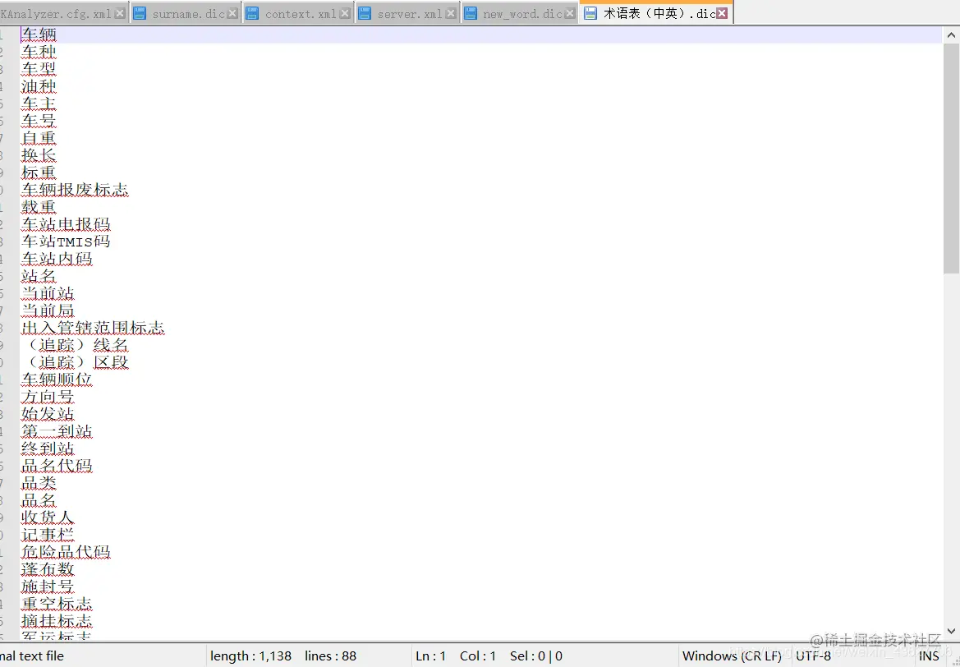This screenshot has width=960, height=667.
Task: Toggle the INS insert mode indicator
Action: [x=928, y=656]
